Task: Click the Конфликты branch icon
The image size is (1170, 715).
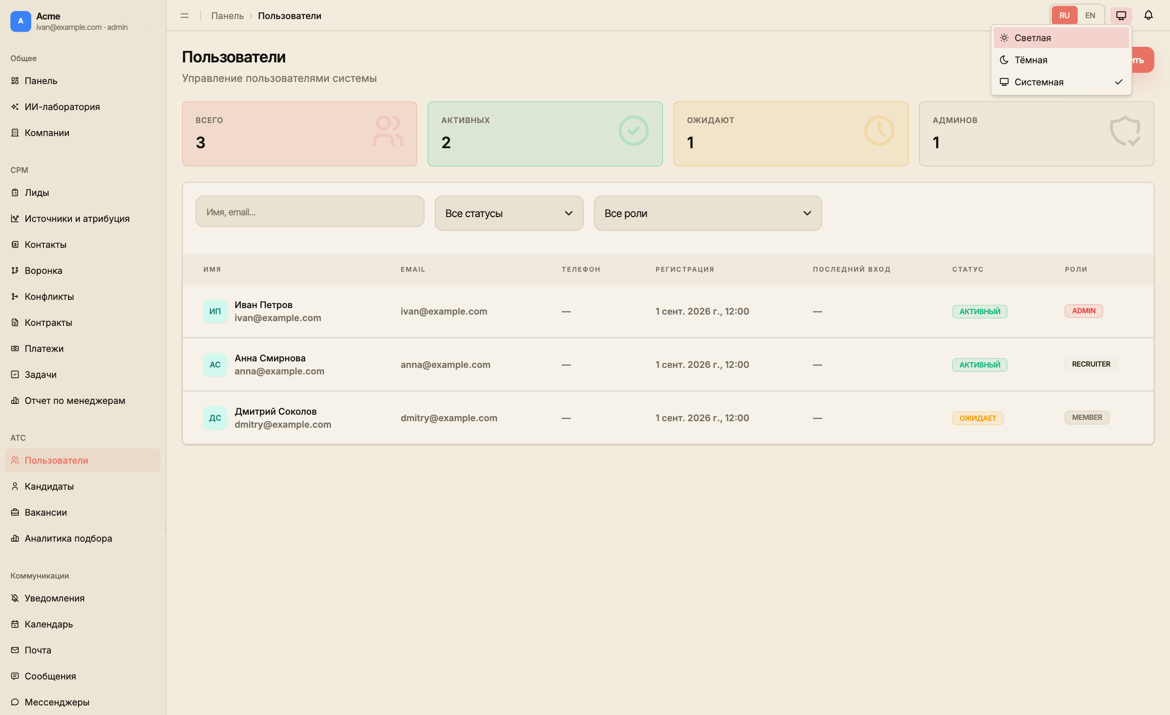Action: 15,297
